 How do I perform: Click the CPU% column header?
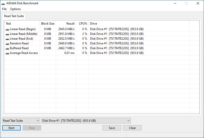click(82, 24)
